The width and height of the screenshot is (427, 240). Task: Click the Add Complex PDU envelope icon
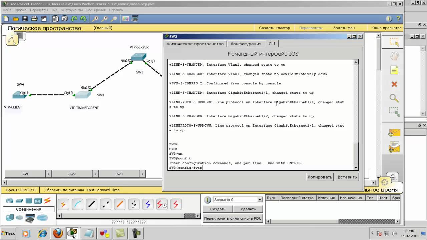click(x=394, y=147)
